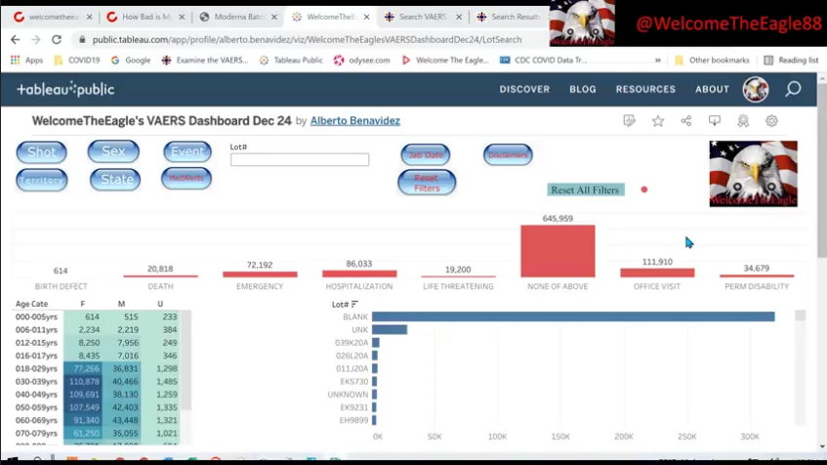Open the settings gear icon for the viz
827x465 pixels.
click(771, 121)
